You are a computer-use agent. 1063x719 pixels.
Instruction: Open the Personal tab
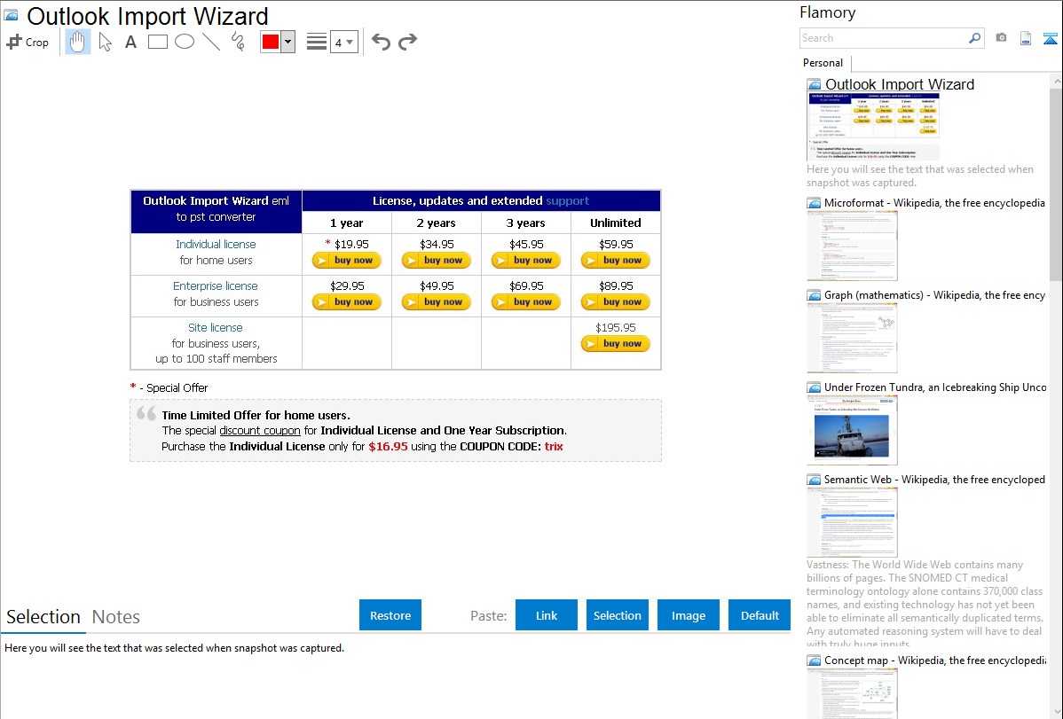(x=823, y=63)
